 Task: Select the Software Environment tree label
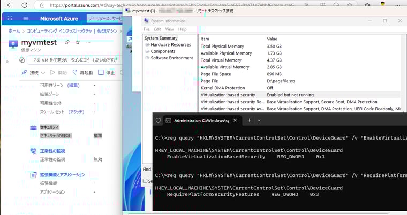point(172,58)
